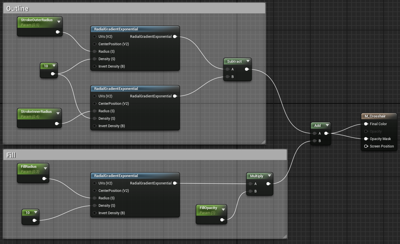
Task: Click the StrokeOuterRadius output pin
Action: (x=58, y=32)
